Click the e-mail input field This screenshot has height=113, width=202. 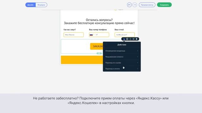click(125, 35)
